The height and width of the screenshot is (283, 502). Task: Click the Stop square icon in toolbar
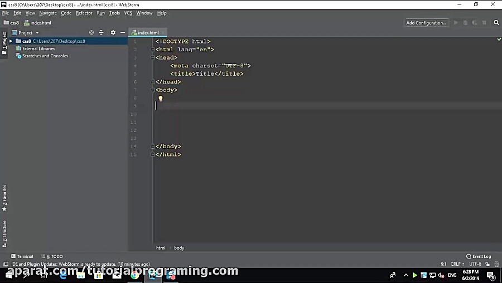484,23
